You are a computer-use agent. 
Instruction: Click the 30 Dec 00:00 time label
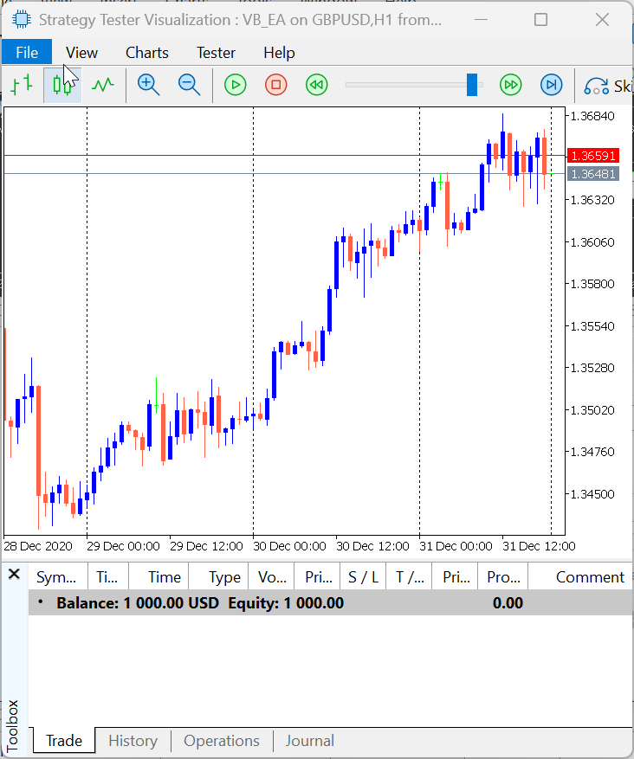click(289, 546)
